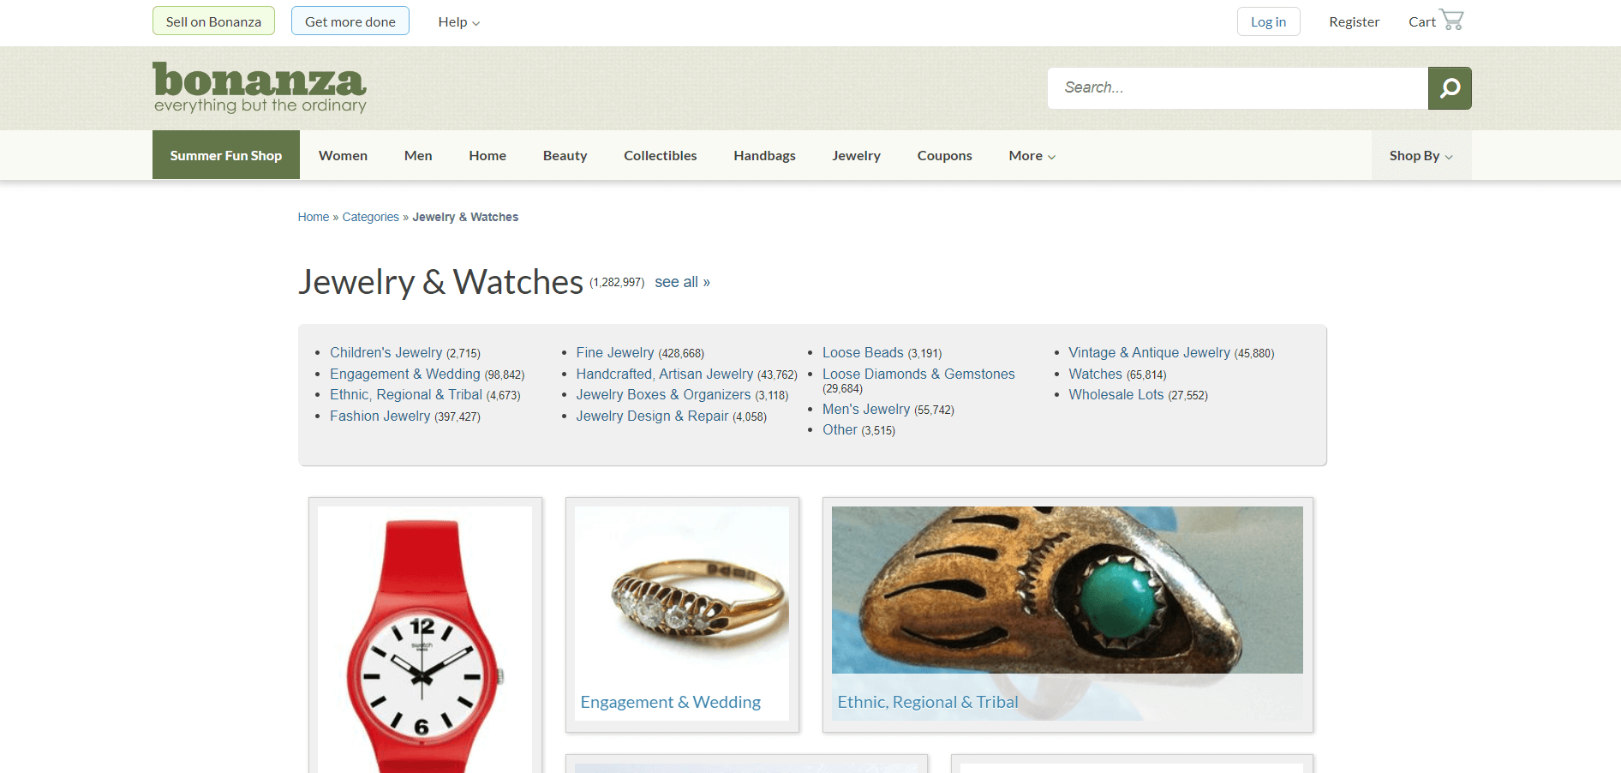Open the Coupons menu item
Screen dimensions: 1621x773
[944, 156]
